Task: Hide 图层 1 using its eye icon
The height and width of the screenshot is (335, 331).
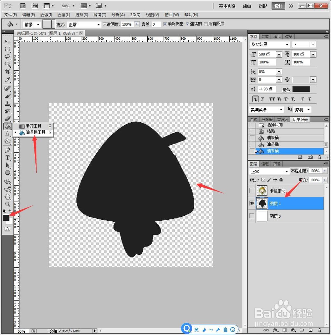Action: (252, 203)
